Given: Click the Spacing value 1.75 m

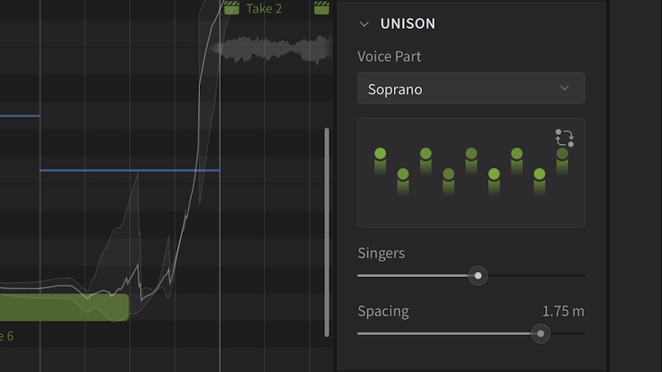Looking at the screenshot, I should tap(563, 311).
